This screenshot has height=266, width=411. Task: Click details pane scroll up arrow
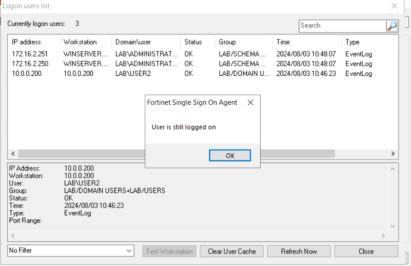click(393, 169)
